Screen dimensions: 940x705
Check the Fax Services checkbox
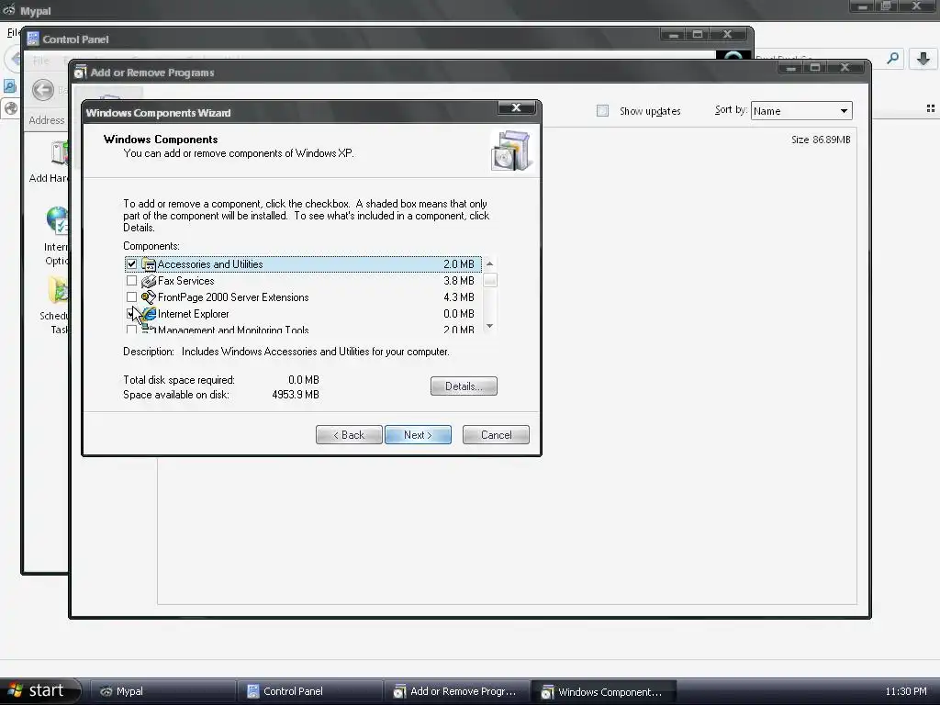131,281
